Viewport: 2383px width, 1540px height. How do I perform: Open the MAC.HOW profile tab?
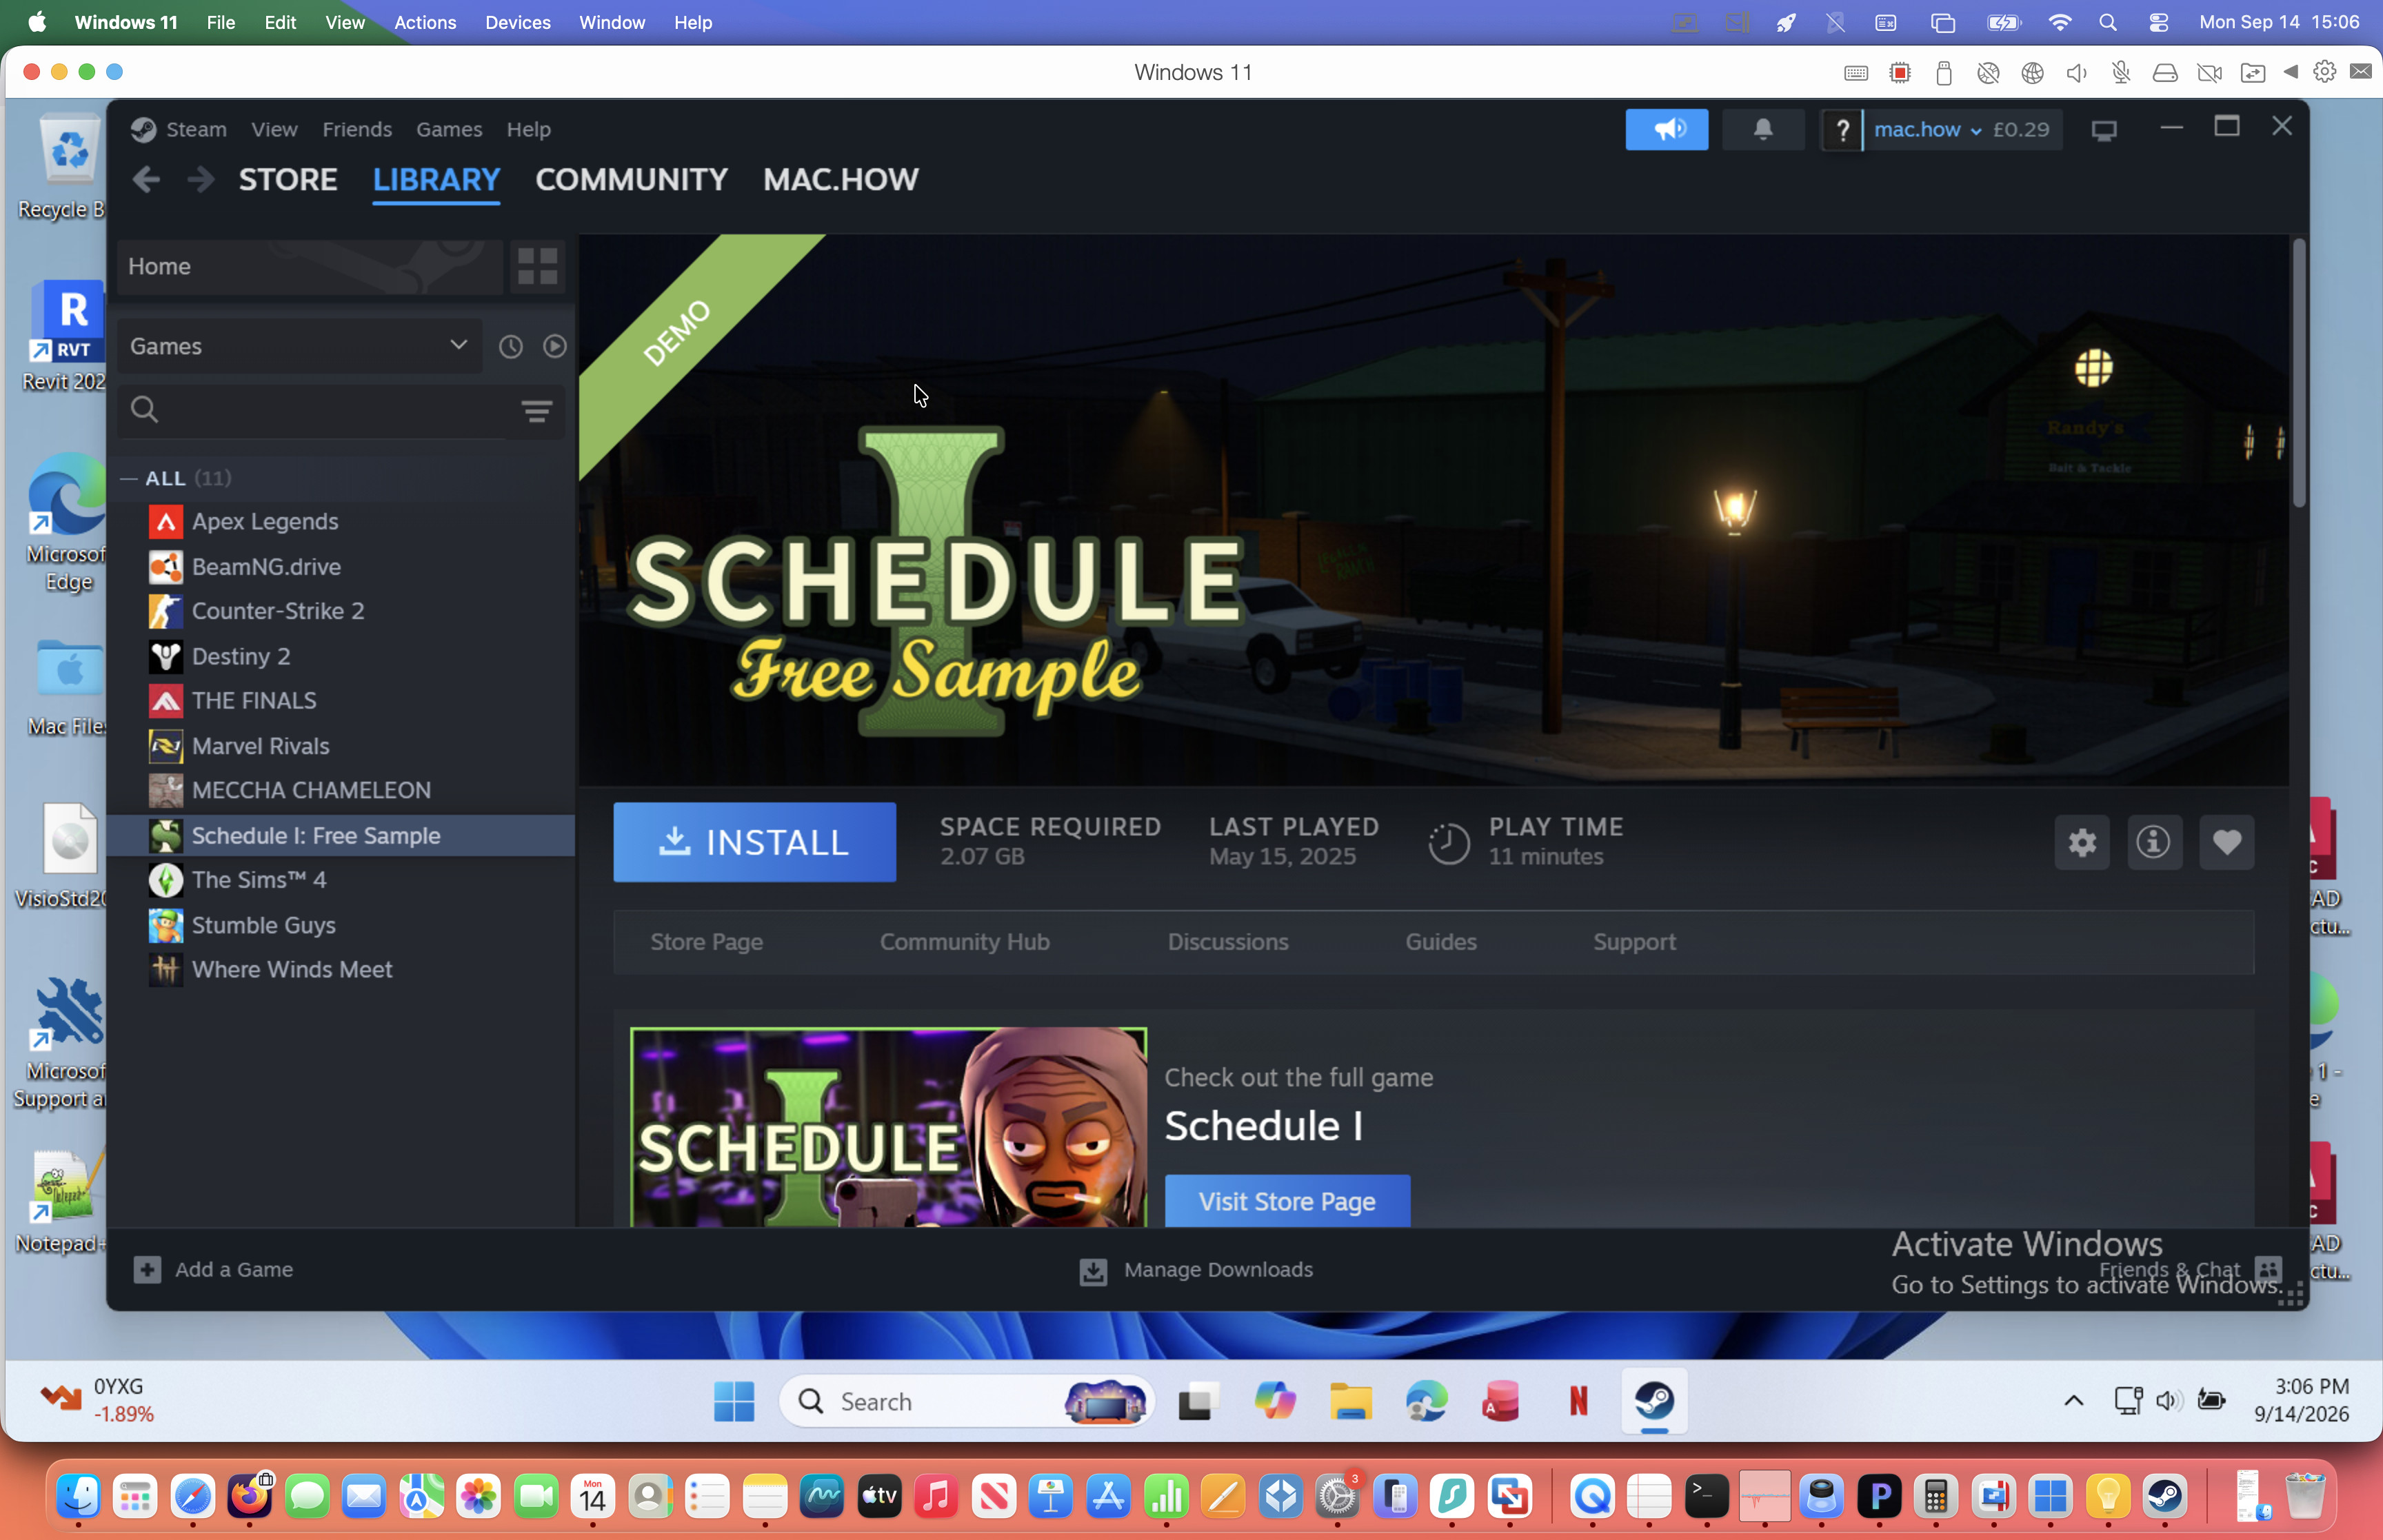coord(840,179)
